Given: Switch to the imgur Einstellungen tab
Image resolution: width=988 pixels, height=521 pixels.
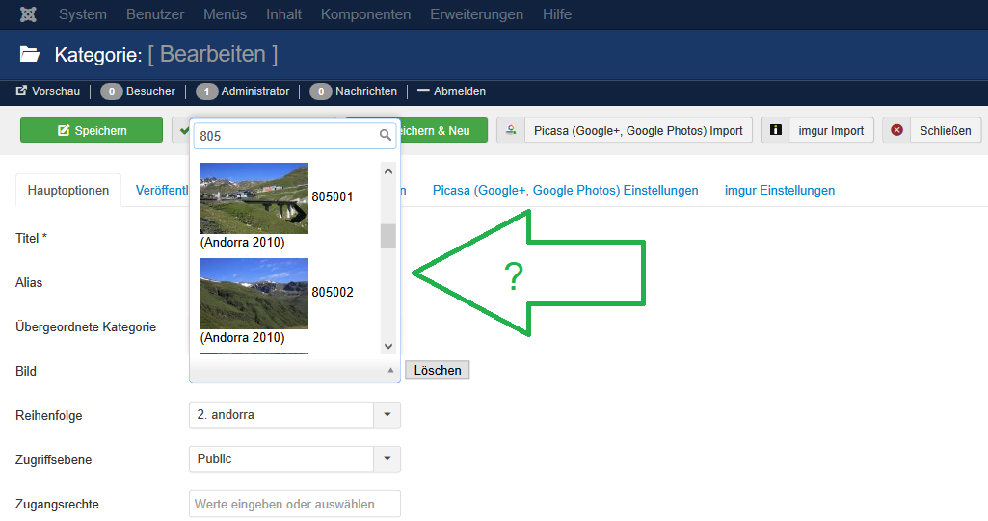Looking at the screenshot, I should tap(779, 191).
